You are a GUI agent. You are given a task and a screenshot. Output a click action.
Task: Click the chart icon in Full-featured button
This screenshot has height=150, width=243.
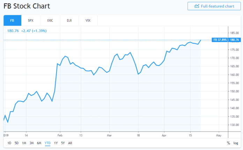tap(197, 6)
